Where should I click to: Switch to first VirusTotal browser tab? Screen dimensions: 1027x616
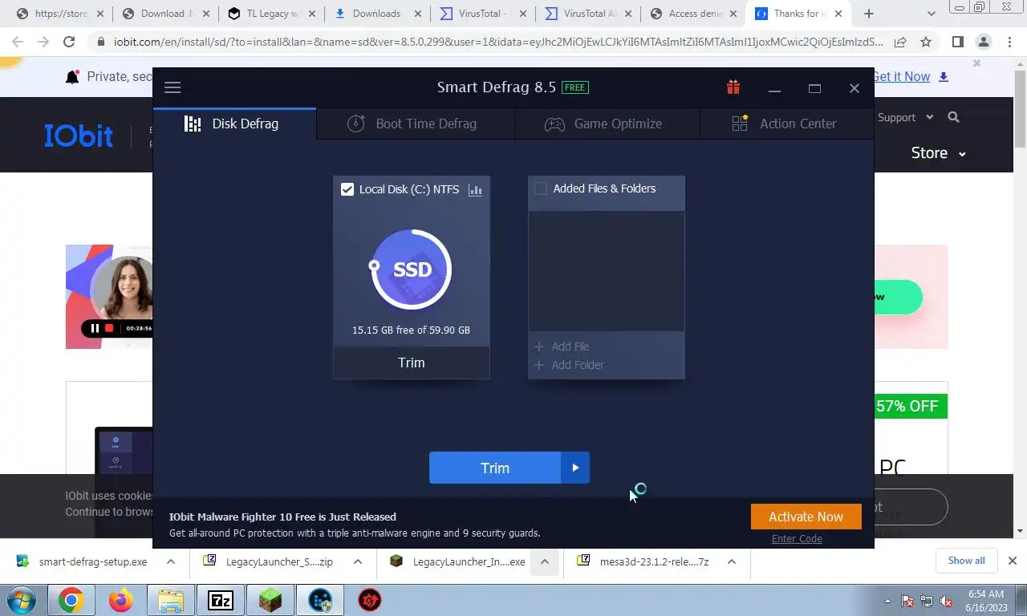482,14
